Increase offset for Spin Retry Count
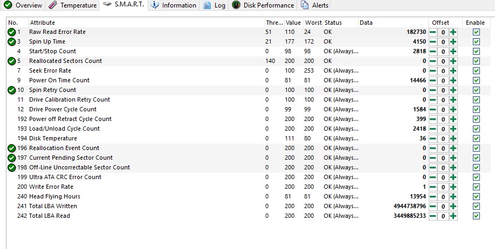The width and height of the screenshot is (495, 249). click(x=453, y=90)
